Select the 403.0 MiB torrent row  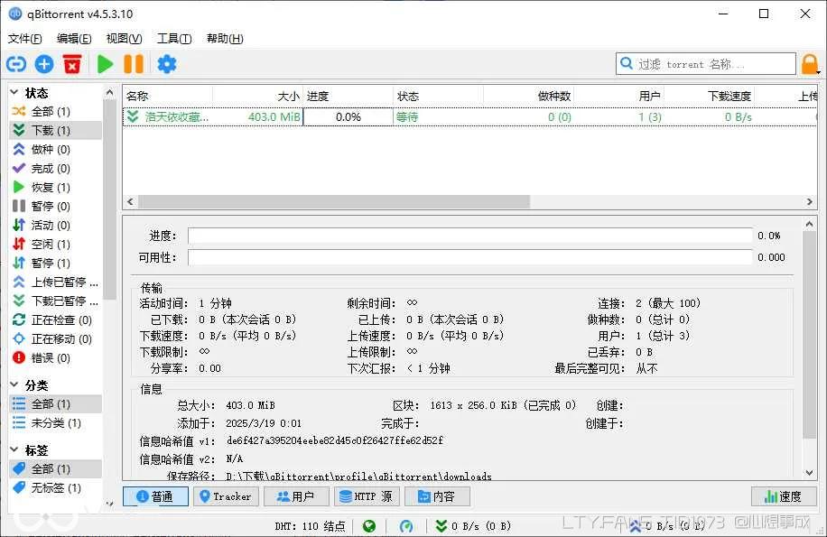(x=469, y=116)
